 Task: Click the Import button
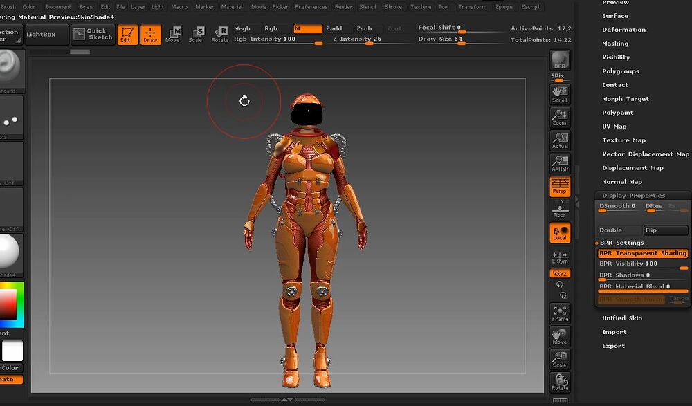click(614, 332)
